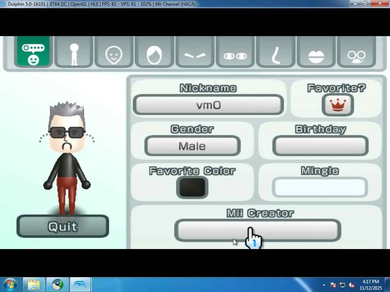Click the Dolphin icon in the title bar
This screenshot has height=292, width=390.
pyautogui.click(x=3, y=4)
